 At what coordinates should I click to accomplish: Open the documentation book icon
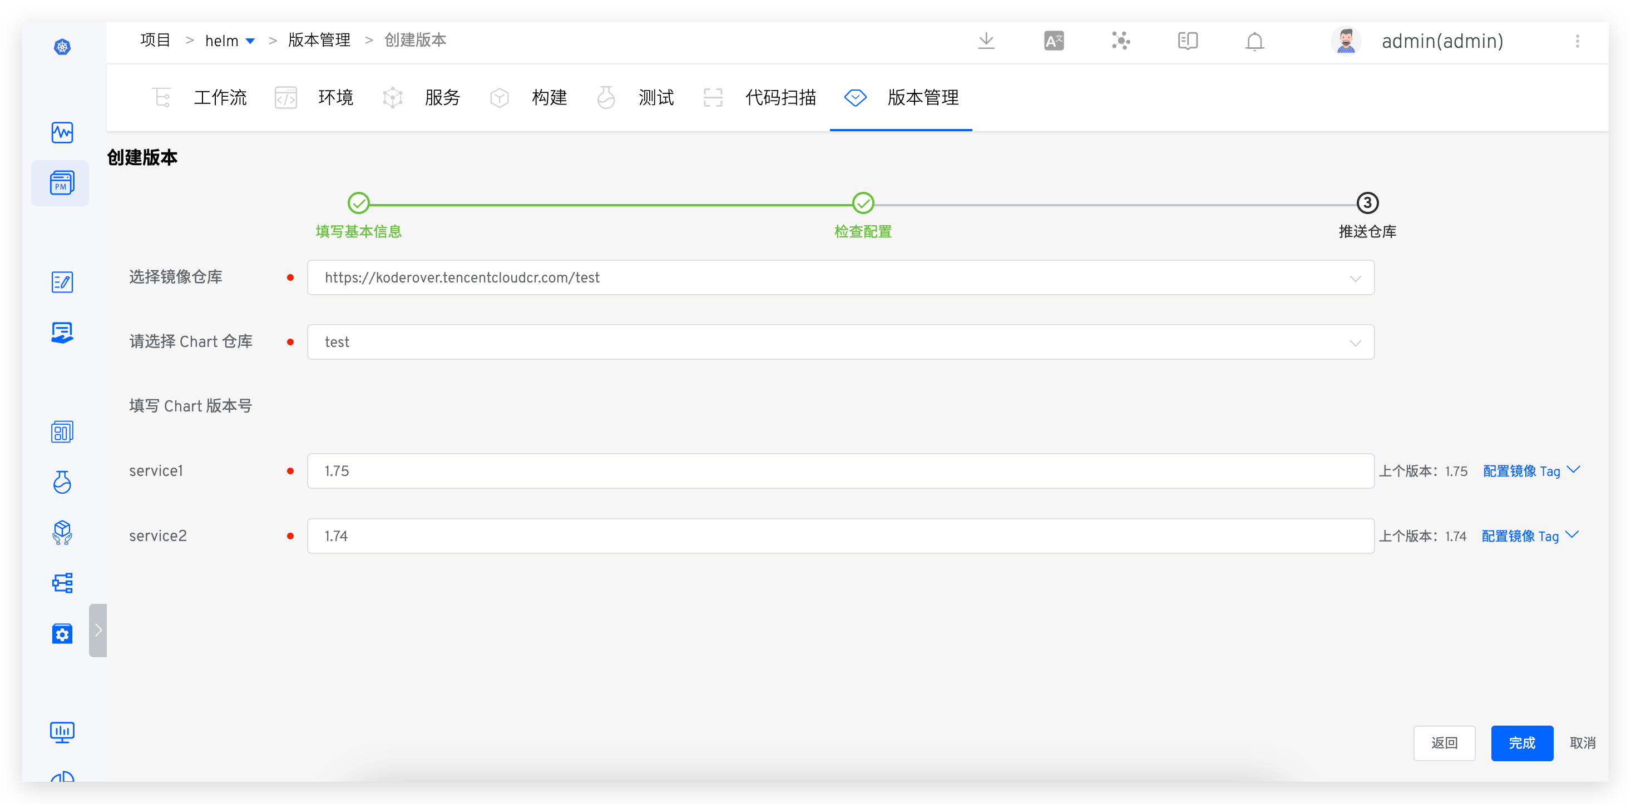pyautogui.click(x=1187, y=41)
